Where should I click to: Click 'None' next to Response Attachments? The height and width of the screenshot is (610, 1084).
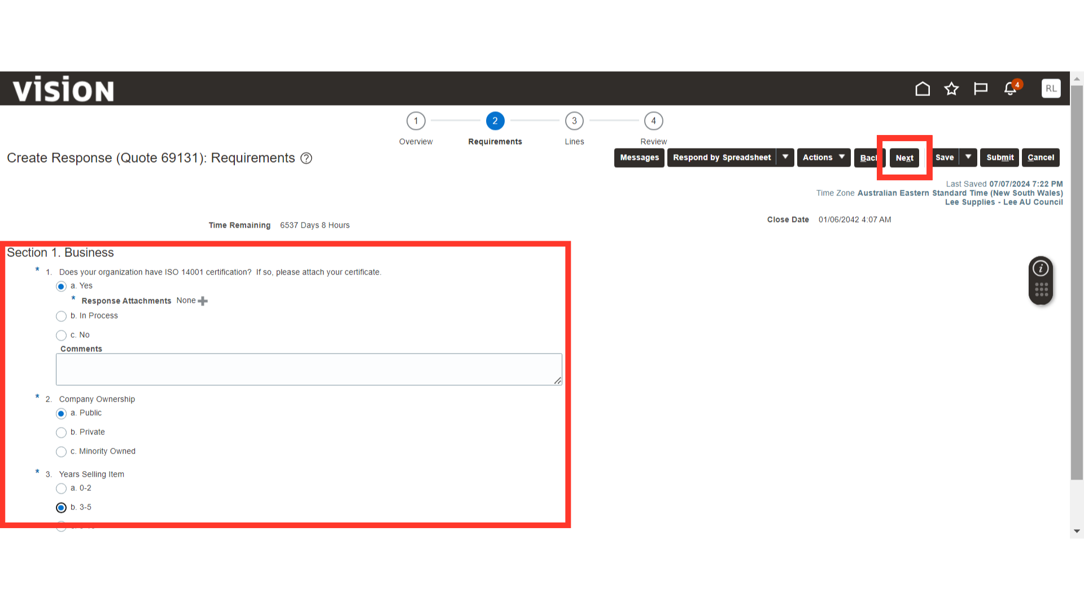(x=186, y=300)
